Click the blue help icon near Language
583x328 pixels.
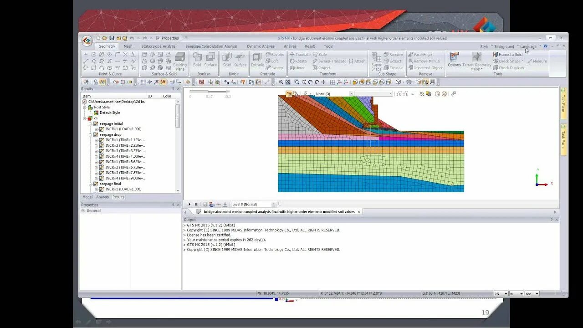point(546,46)
